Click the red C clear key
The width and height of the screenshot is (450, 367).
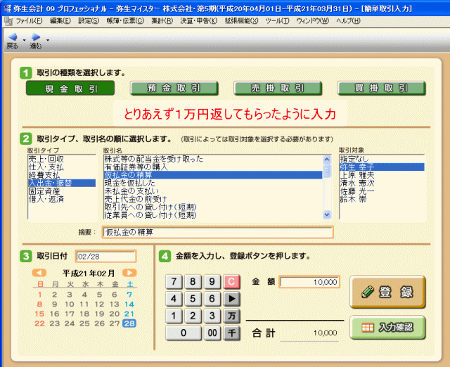click(x=231, y=282)
